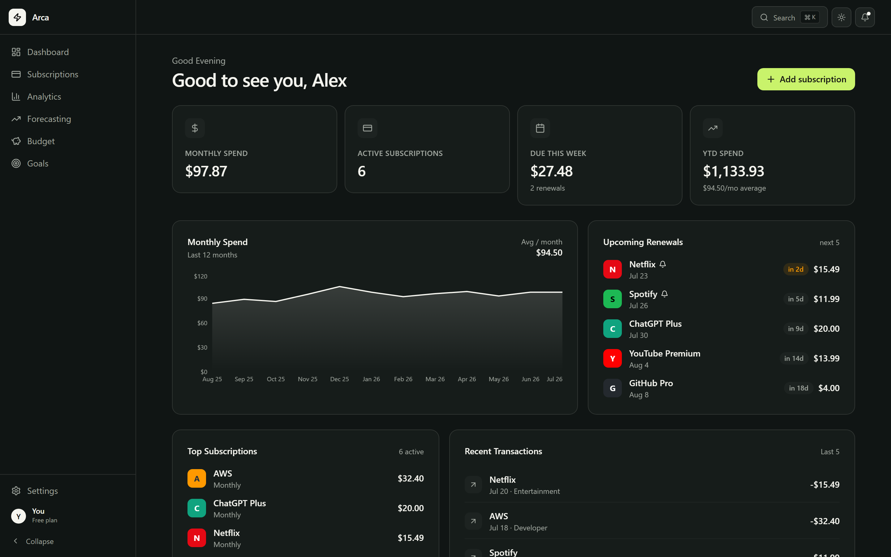This screenshot has height=557, width=891.
Task: Click the $94.50 average per month value
Action: click(x=549, y=253)
